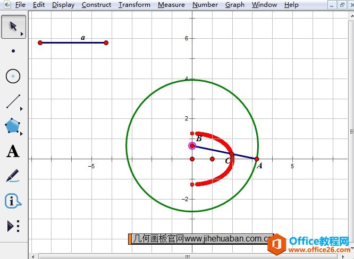Image resolution: width=354 pixels, height=259 pixels.
Task: Select the blue segment a
Action: (73, 43)
